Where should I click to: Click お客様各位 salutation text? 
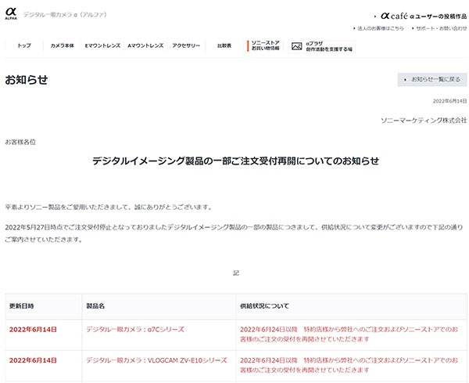[20, 142]
